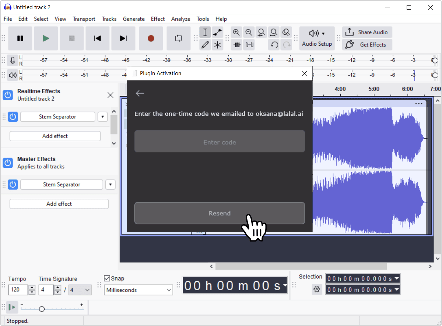Screen dimensions: 442x326
Task: Toggle power for Master Effects' Stem Separator
Action: pos(13,184)
